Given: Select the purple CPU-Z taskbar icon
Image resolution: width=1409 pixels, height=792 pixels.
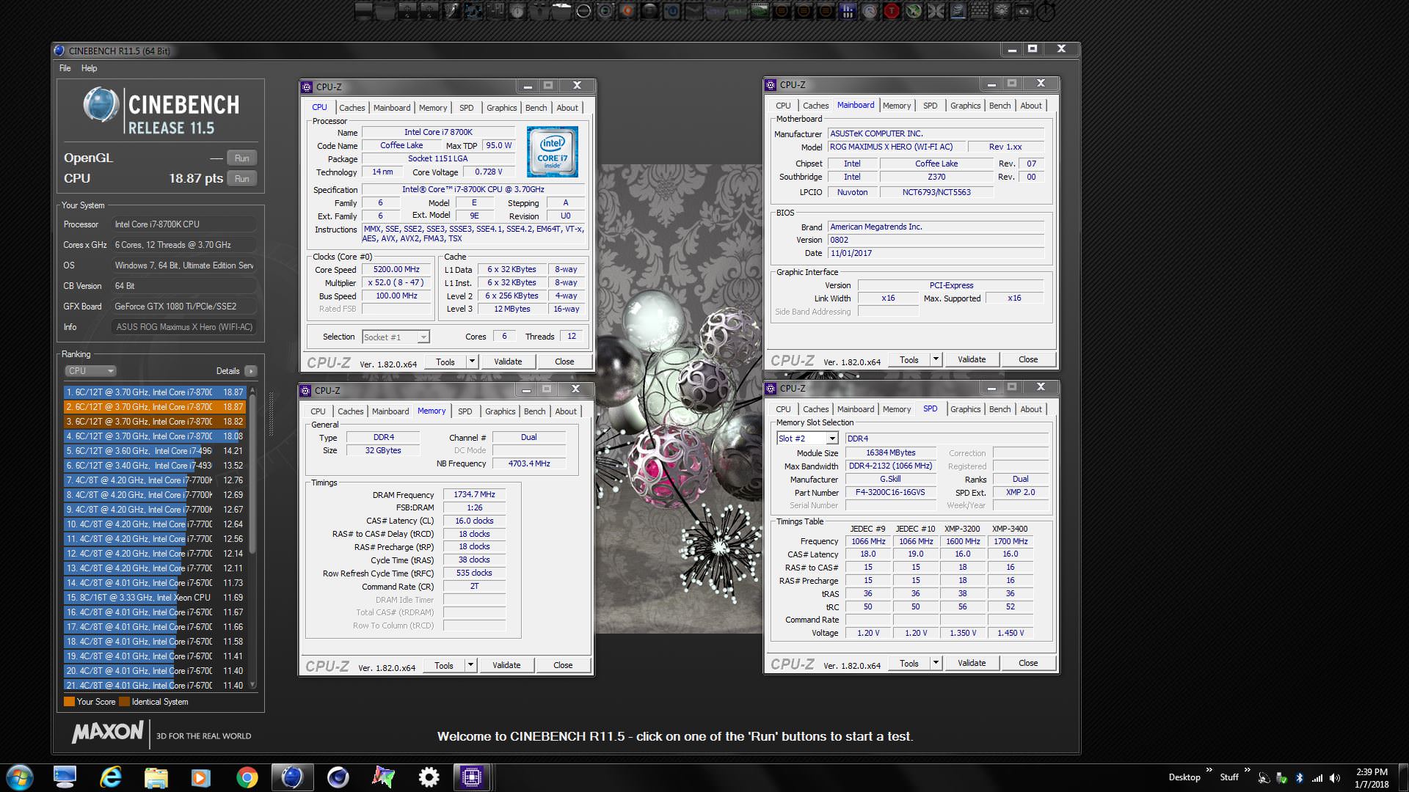Looking at the screenshot, I should click(x=471, y=777).
